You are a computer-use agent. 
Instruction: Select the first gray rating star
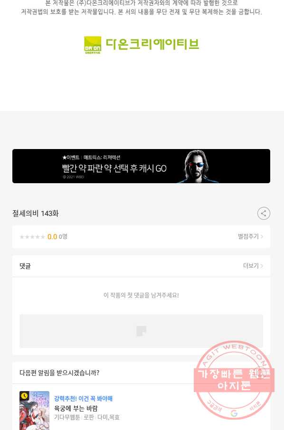(22, 237)
